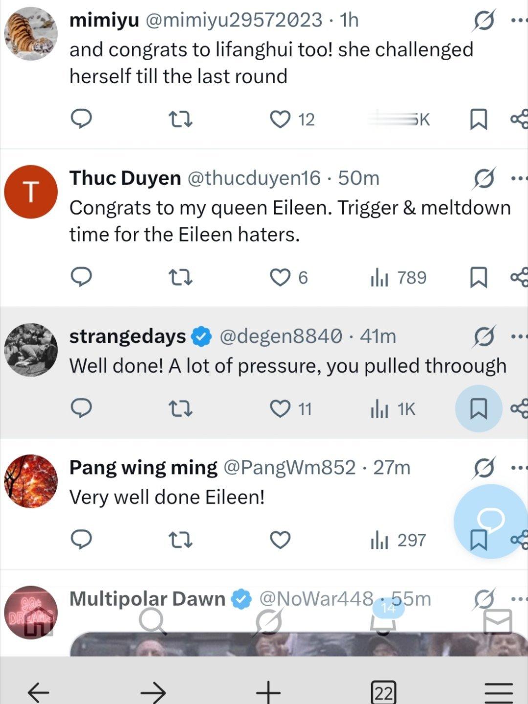Retweet Thuc Duyen's Eileen congratulations tweet
The height and width of the screenshot is (704, 528).
pos(180,277)
